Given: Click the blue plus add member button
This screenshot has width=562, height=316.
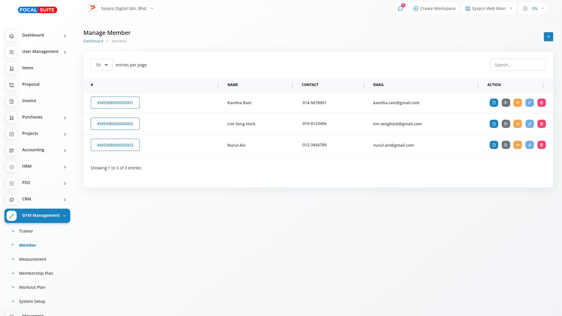Looking at the screenshot, I should point(548,37).
